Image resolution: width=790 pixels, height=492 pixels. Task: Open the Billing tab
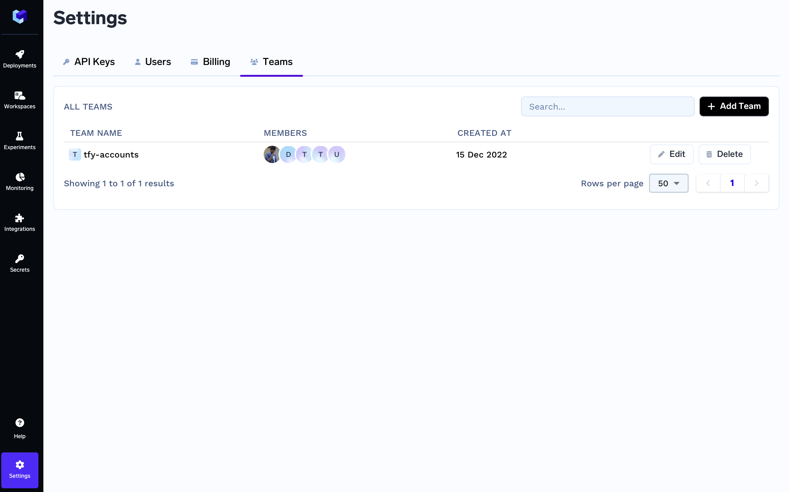[x=210, y=62]
